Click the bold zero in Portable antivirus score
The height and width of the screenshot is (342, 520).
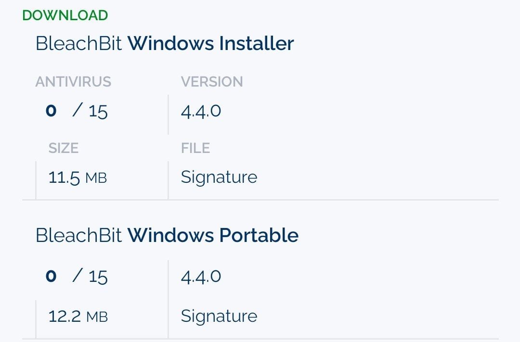point(51,276)
